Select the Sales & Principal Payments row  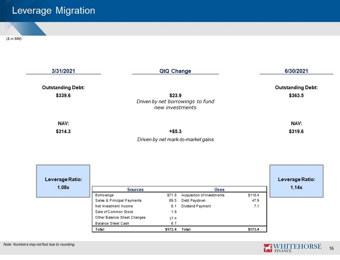tap(136, 200)
